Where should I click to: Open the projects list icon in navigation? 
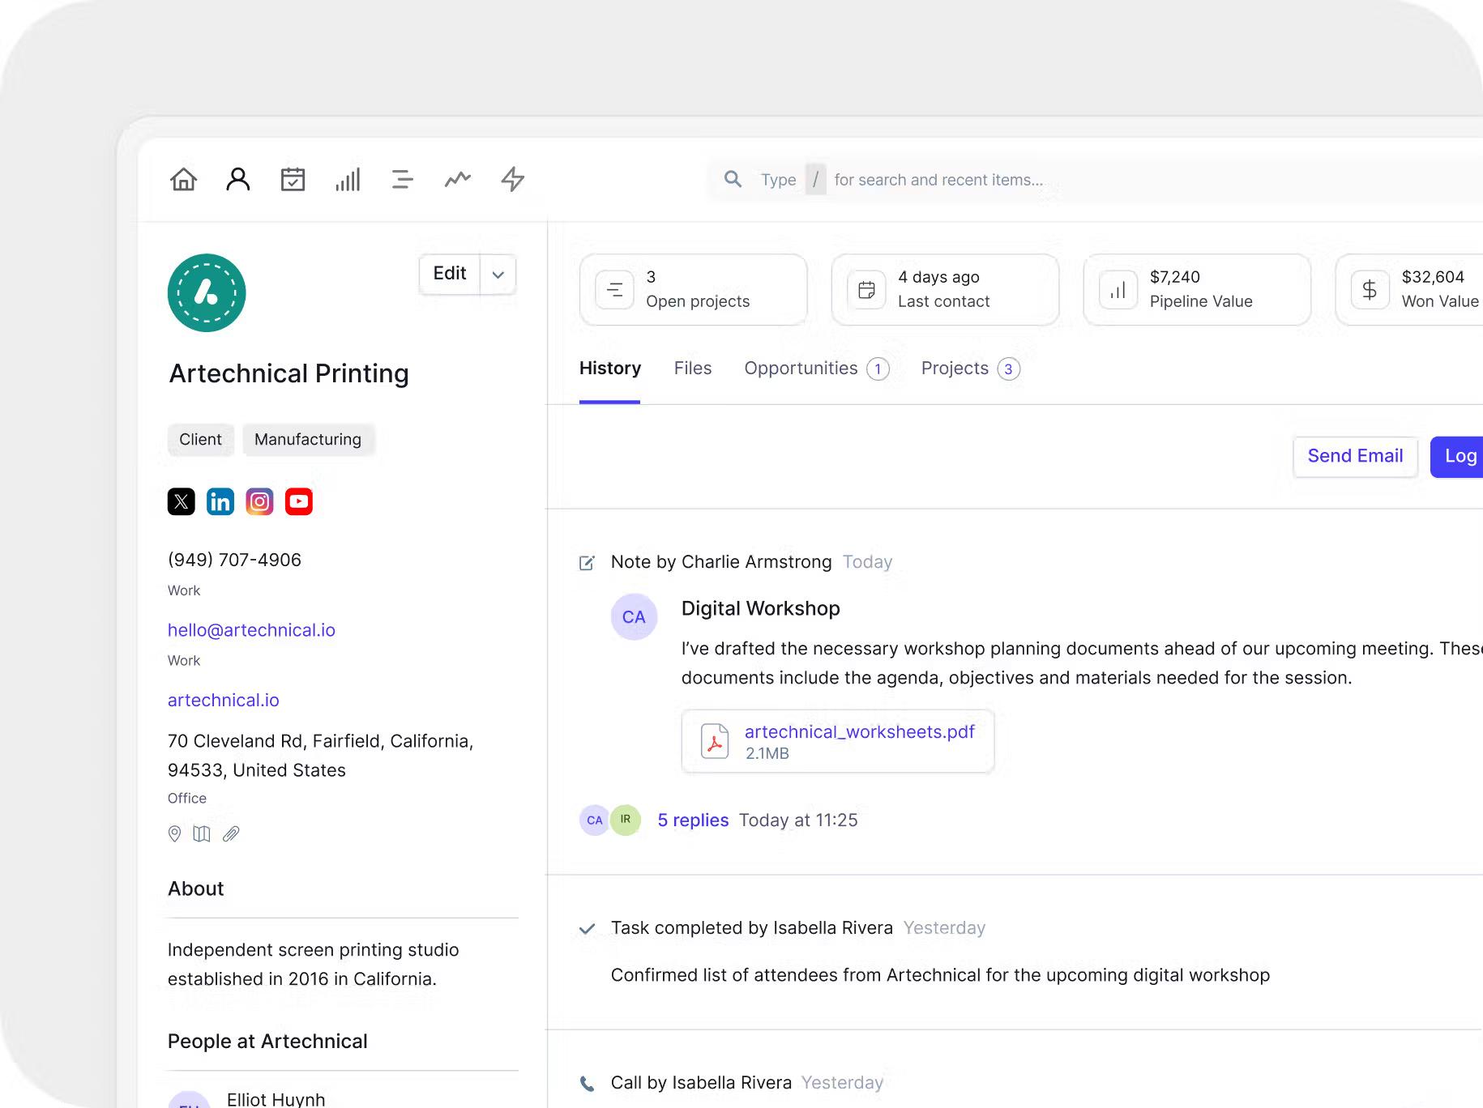(x=402, y=179)
